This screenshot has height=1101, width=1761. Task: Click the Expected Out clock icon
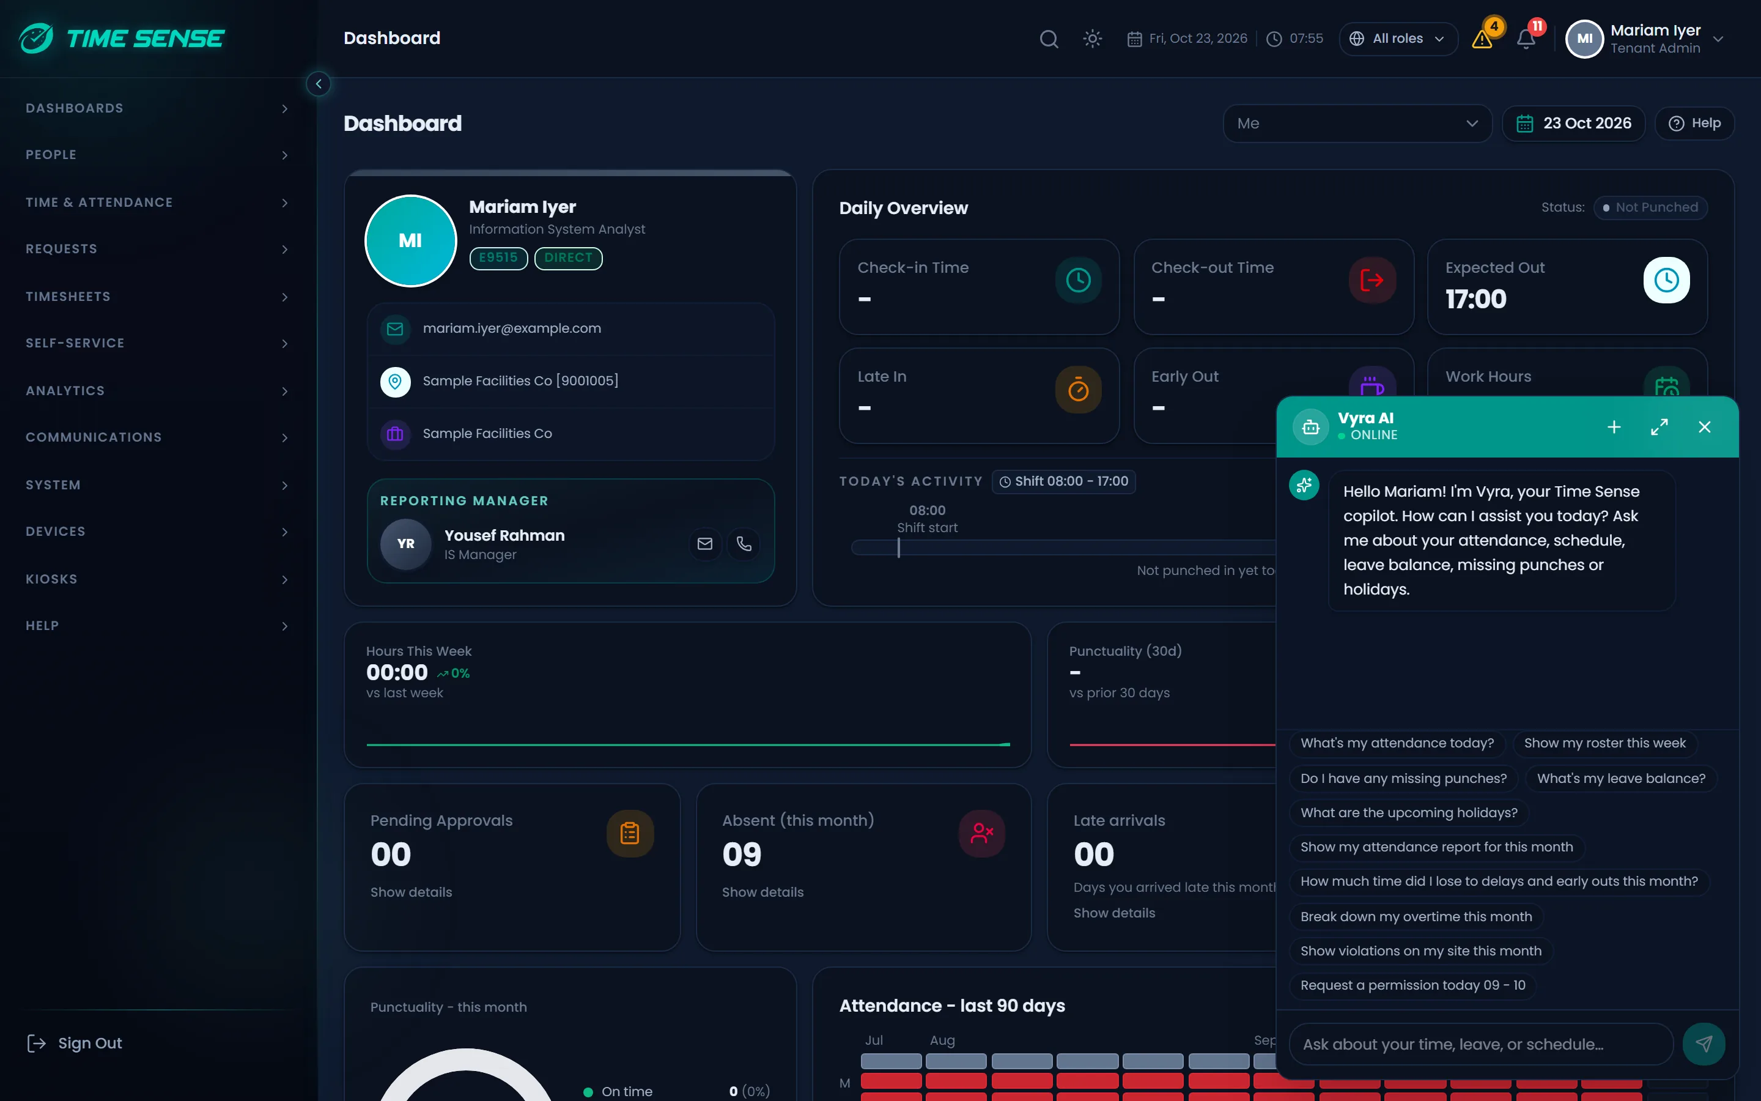point(1666,280)
